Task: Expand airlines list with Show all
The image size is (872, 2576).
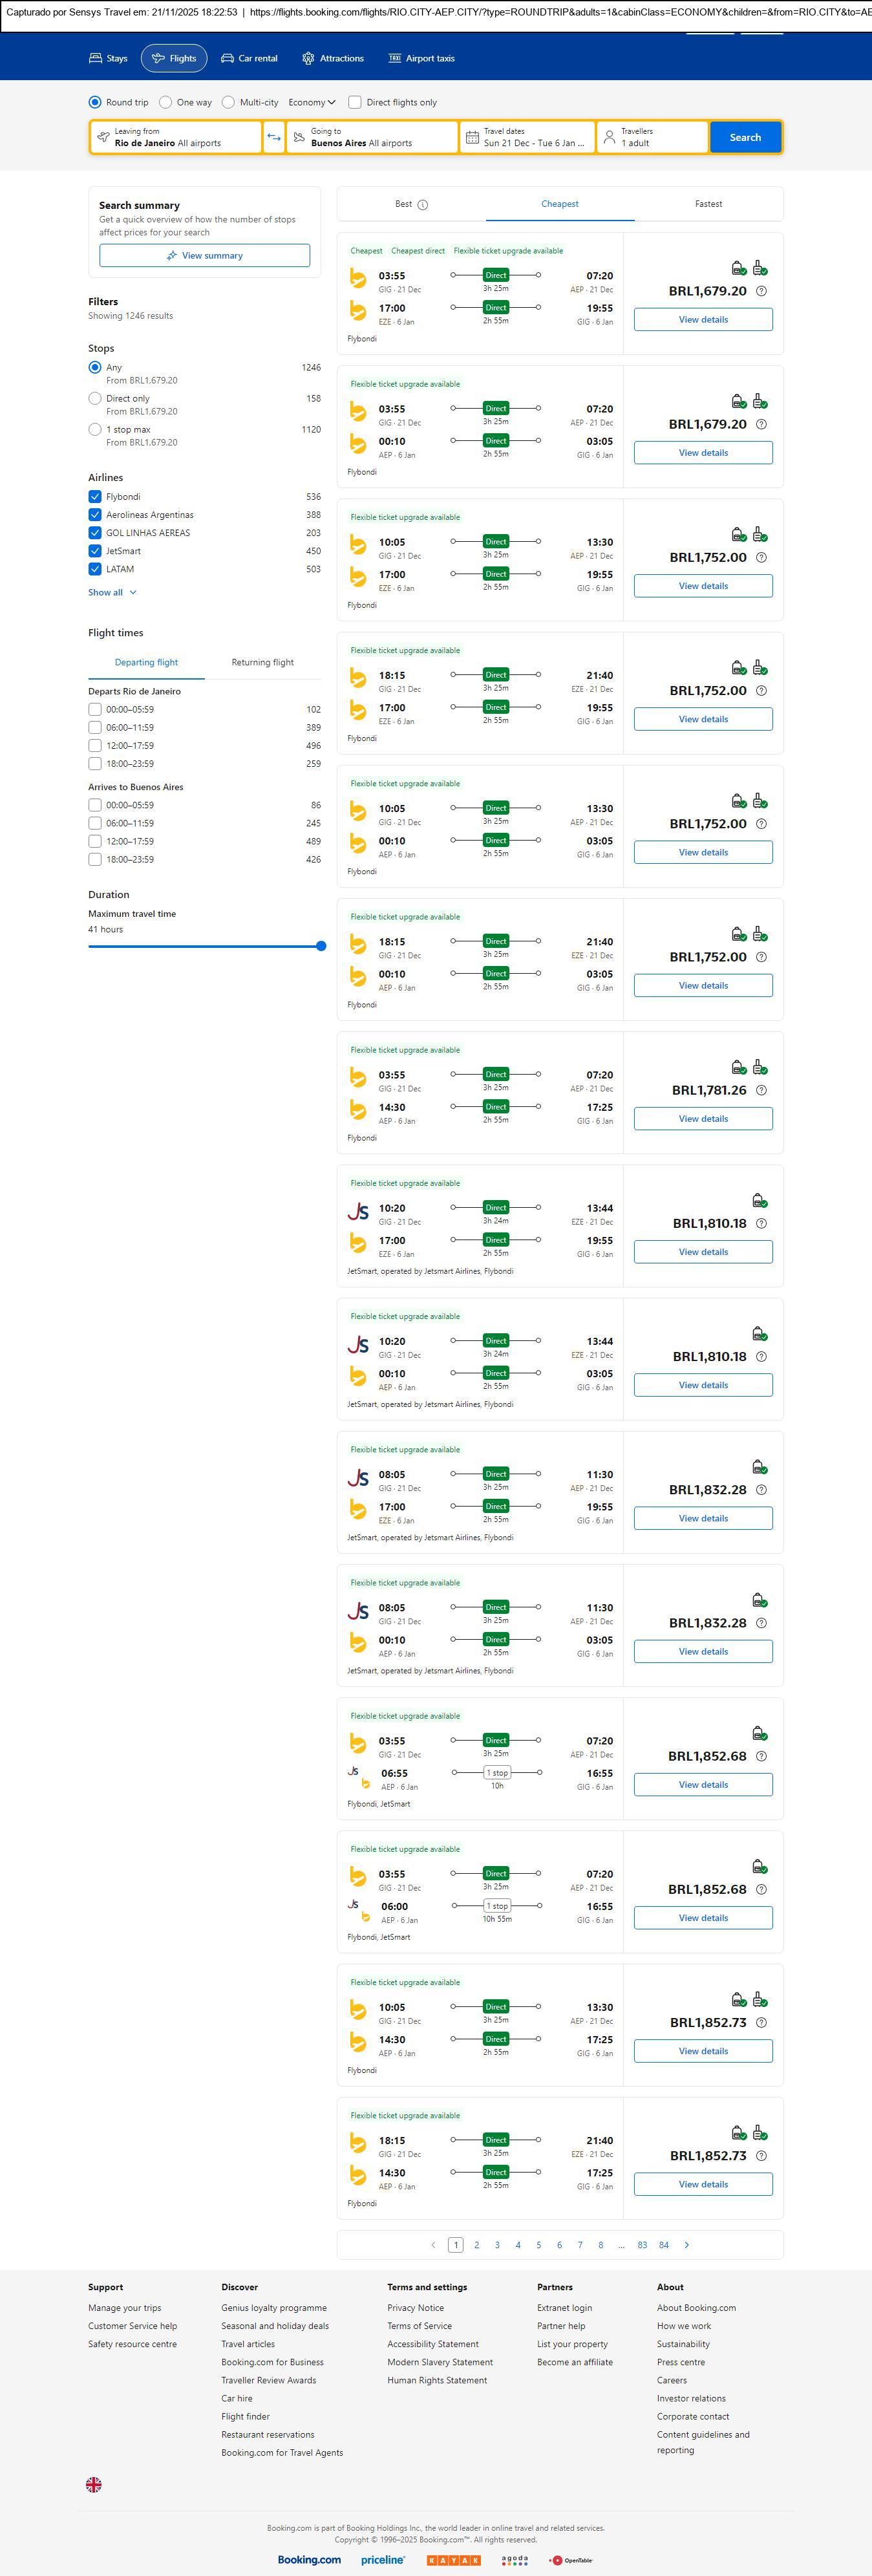Action: (112, 592)
